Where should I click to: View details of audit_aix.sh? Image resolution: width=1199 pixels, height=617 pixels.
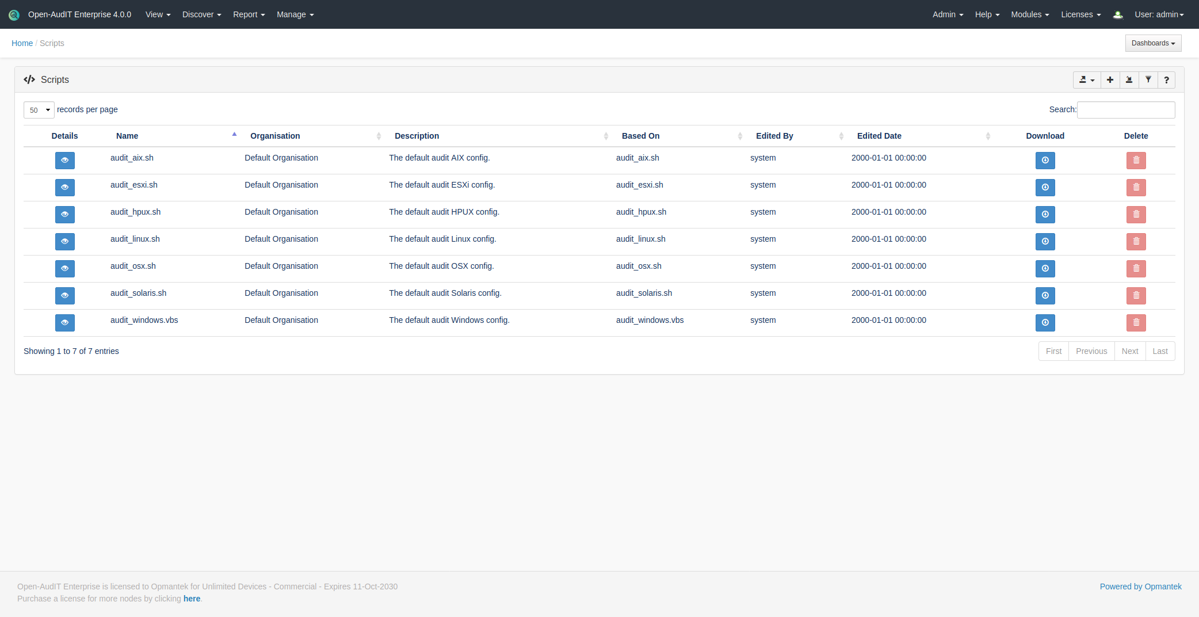click(x=65, y=161)
